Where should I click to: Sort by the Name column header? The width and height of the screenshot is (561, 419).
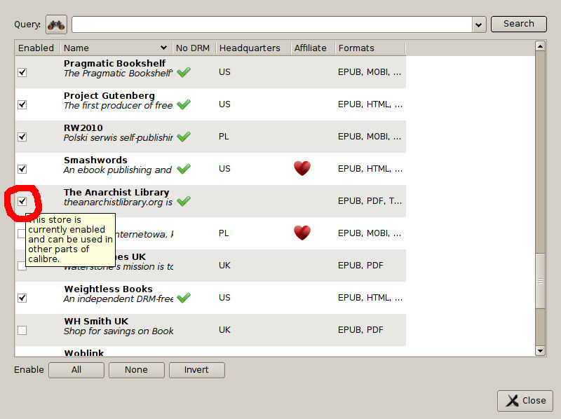click(116, 48)
